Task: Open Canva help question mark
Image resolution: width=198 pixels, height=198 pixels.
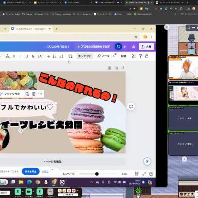Action: (x=151, y=174)
